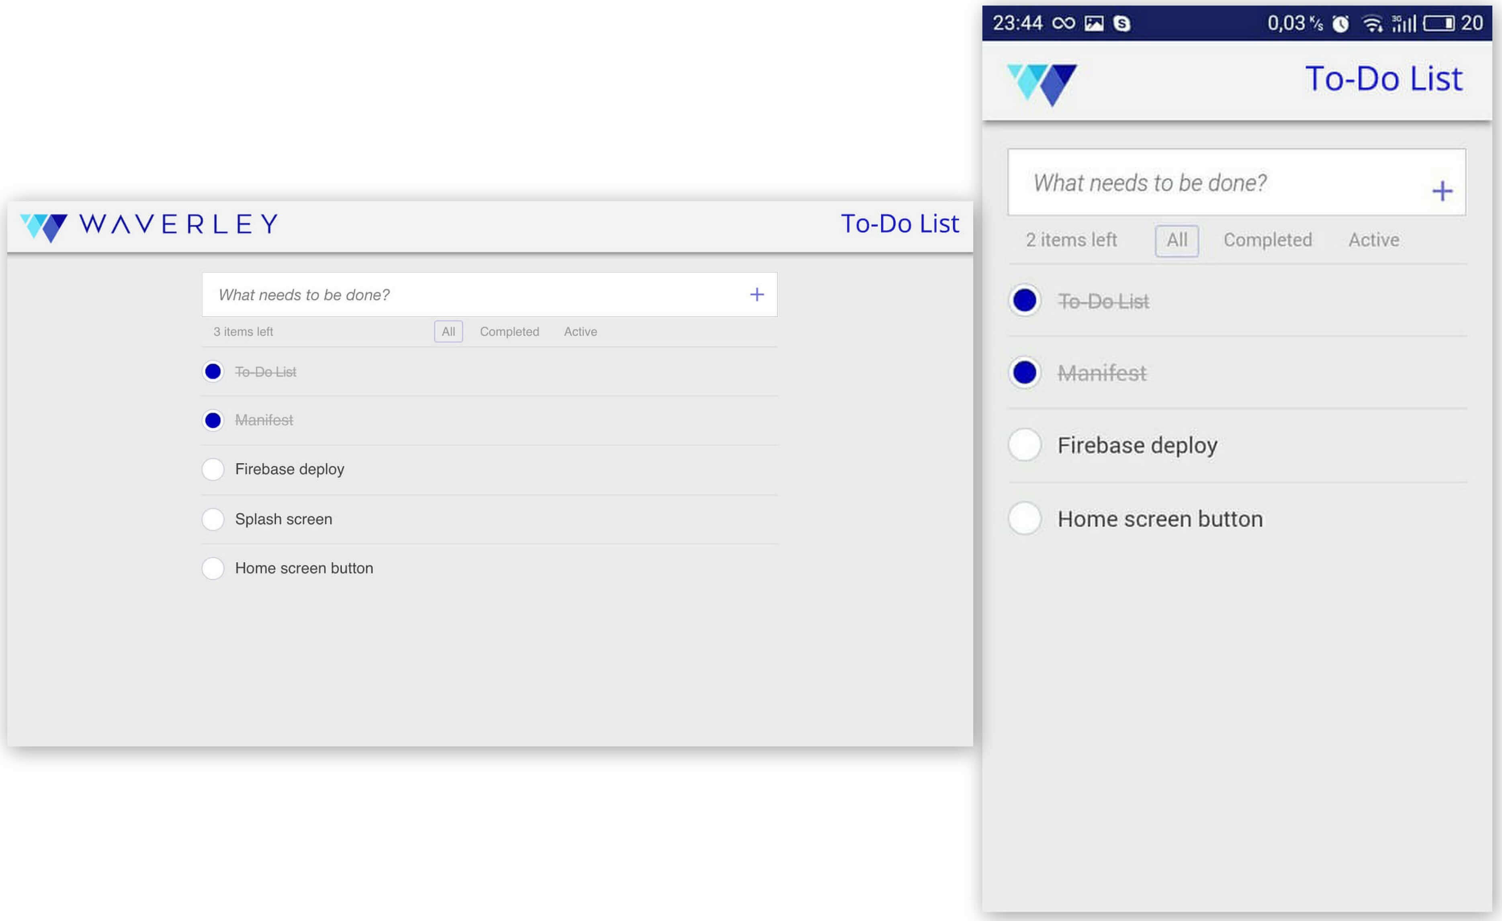The image size is (1502, 921).
Task: Tap Home screen button text on mobile
Action: (1160, 519)
